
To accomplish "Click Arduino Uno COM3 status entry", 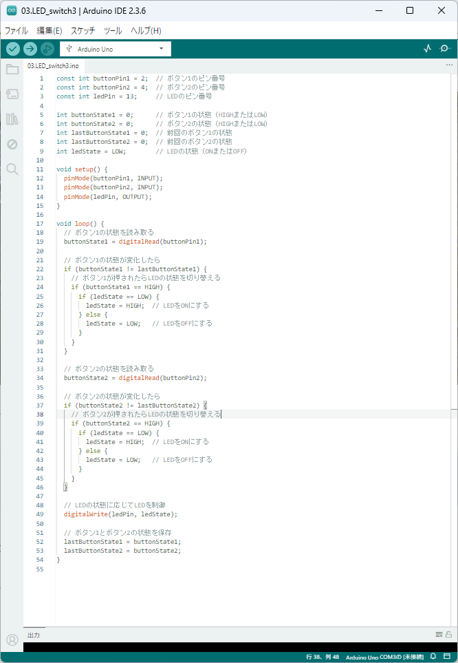I will (384, 657).
